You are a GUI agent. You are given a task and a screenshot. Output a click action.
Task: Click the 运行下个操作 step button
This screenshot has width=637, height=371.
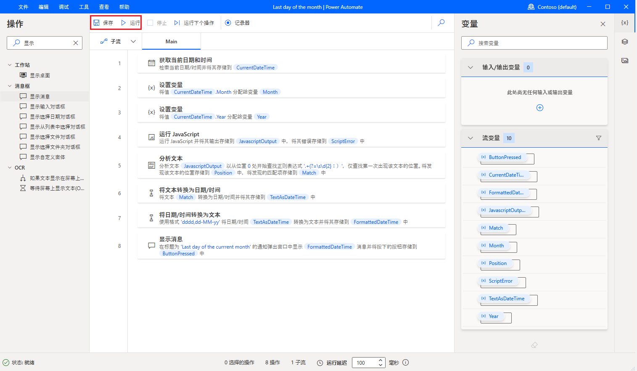(194, 23)
